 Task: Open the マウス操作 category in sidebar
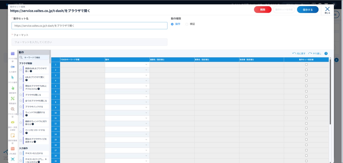coord(13,77)
